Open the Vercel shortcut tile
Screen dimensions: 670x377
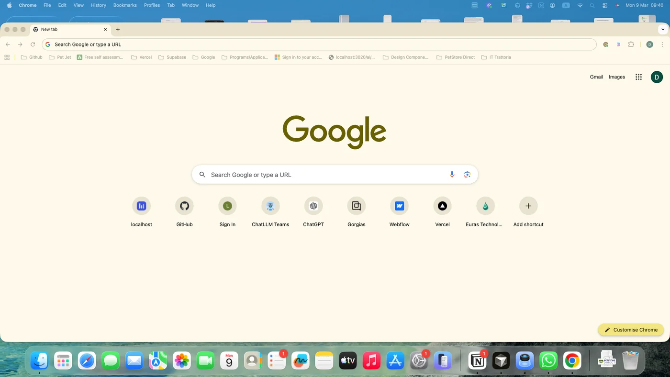point(443,212)
